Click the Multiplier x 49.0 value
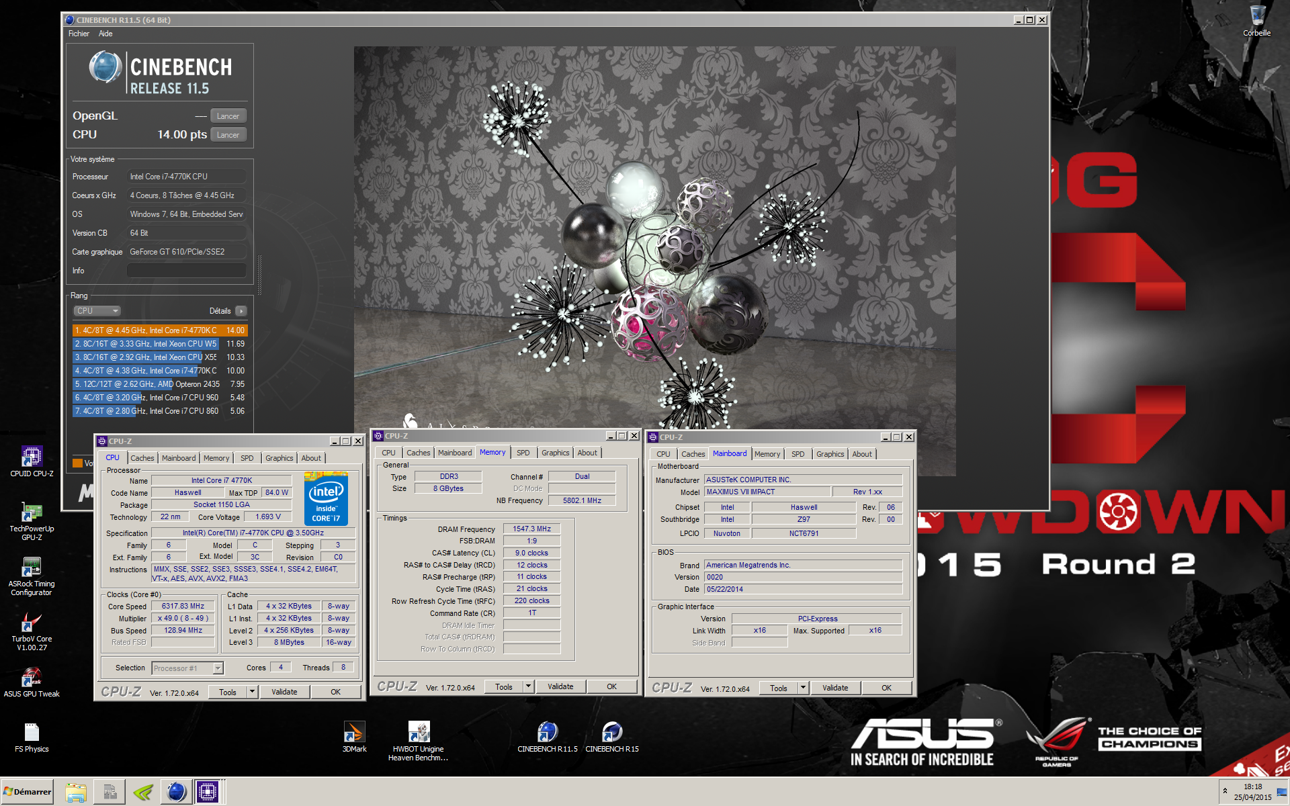Screen dimensions: 1290x806 coord(183,619)
